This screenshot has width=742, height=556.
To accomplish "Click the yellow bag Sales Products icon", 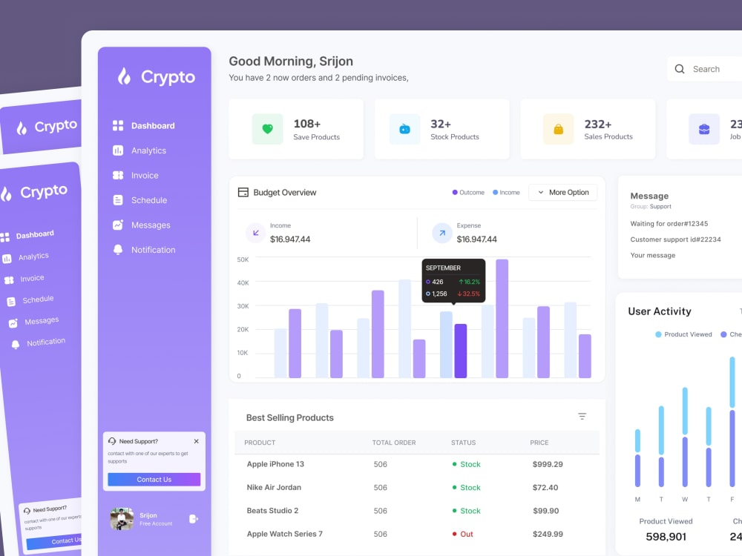I will click(x=559, y=128).
